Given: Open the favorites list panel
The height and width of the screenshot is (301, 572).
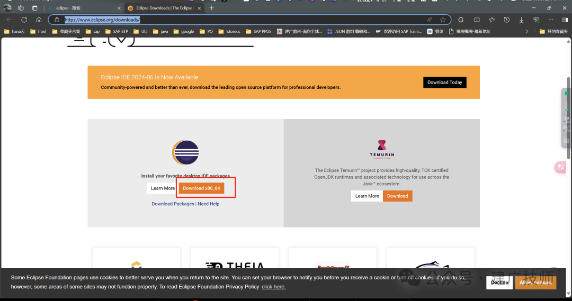Looking at the screenshot, I should tap(491, 20).
